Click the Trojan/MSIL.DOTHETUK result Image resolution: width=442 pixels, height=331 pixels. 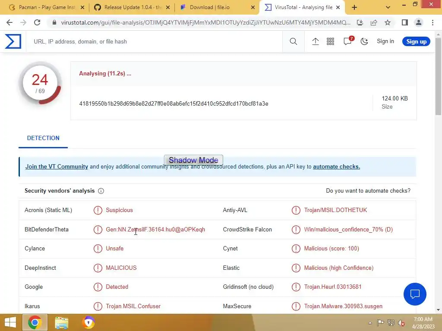pos(335,210)
